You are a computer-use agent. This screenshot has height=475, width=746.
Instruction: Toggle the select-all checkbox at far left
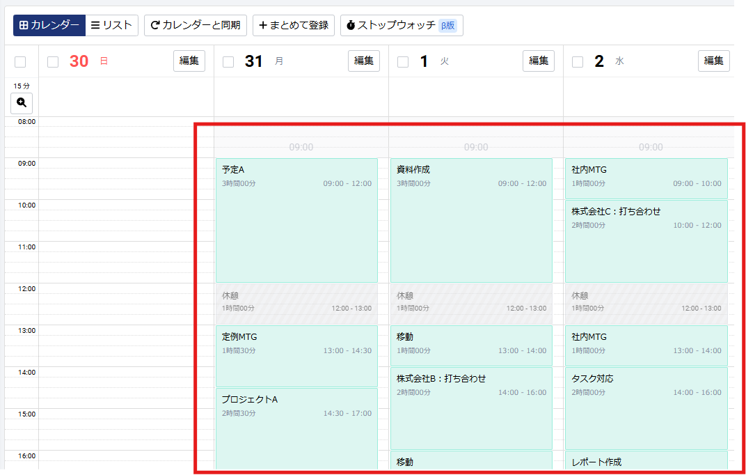[20, 62]
